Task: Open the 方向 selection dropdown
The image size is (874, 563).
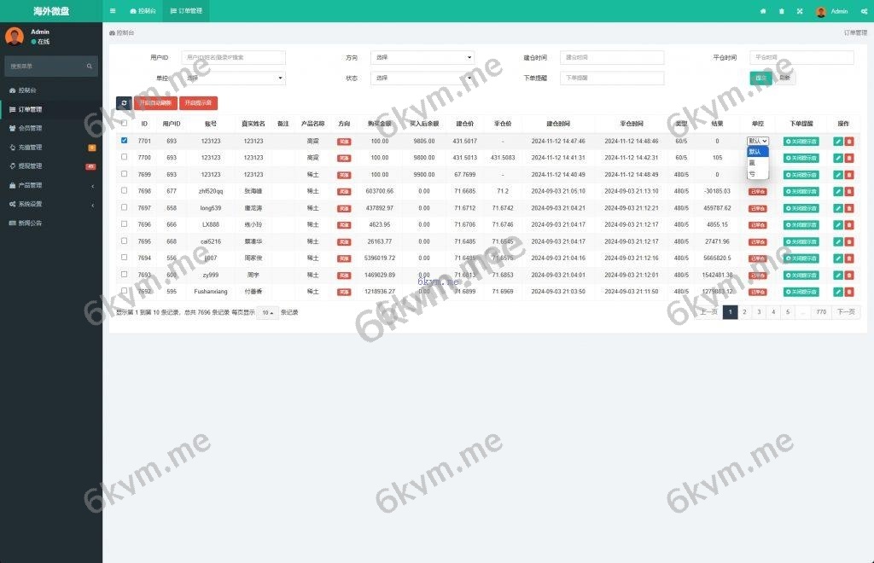Action: pyautogui.click(x=422, y=57)
